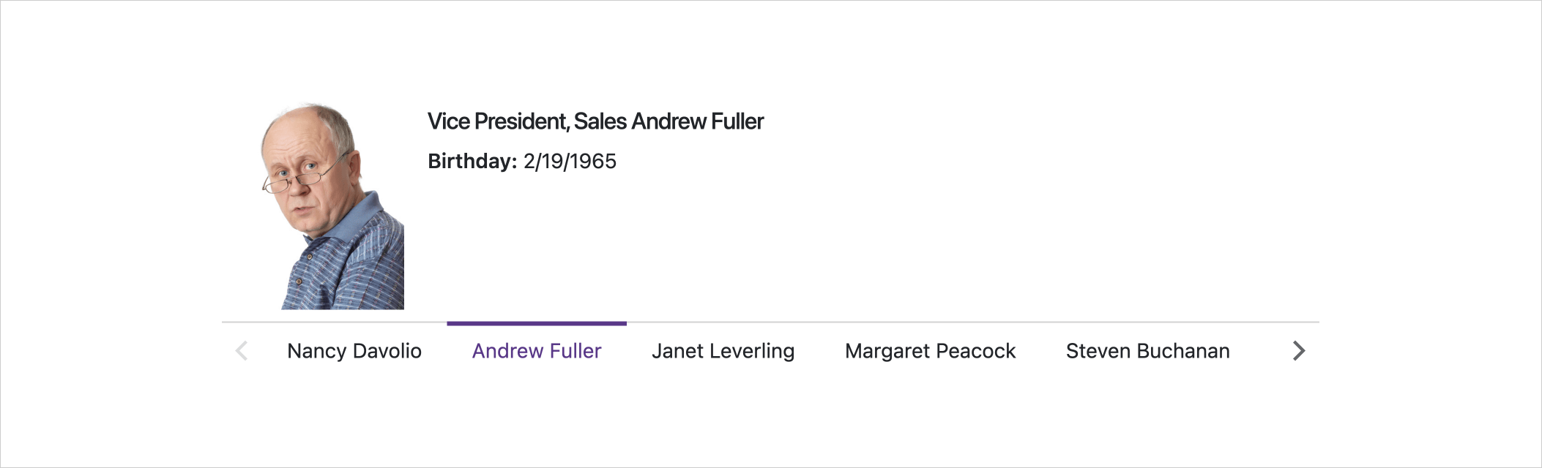Click the purple selected-tab indicator bar
Image resolution: width=1542 pixels, height=468 pixels.
click(537, 323)
